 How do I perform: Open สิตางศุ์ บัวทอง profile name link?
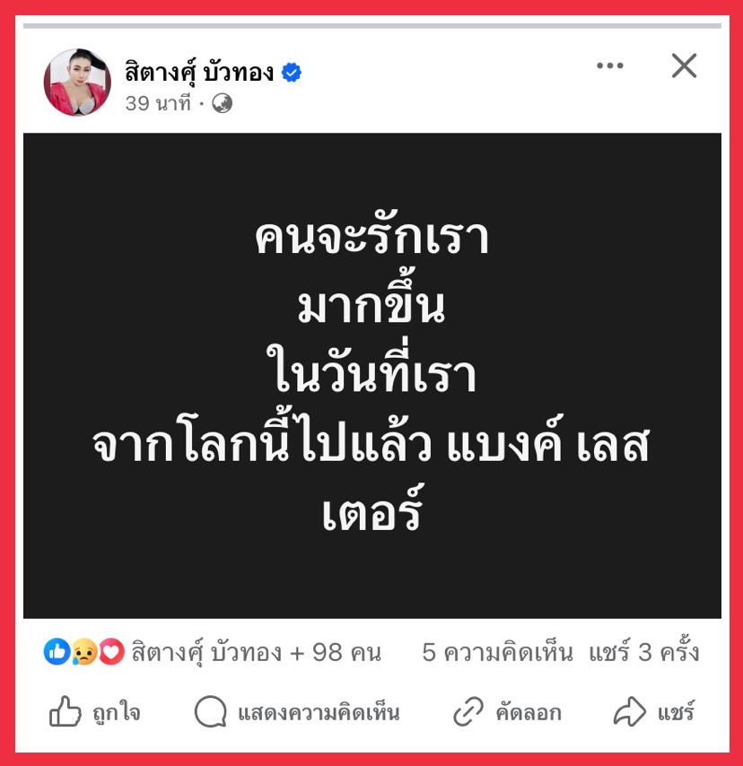tap(199, 73)
